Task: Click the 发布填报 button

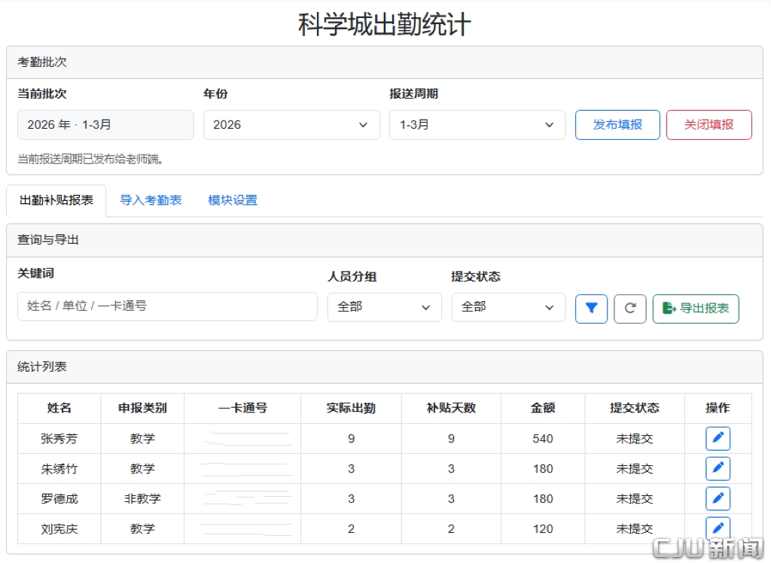Action: [x=617, y=125]
